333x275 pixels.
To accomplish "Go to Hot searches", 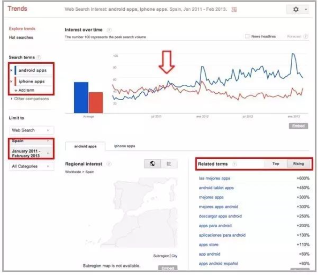I will (21, 37).
